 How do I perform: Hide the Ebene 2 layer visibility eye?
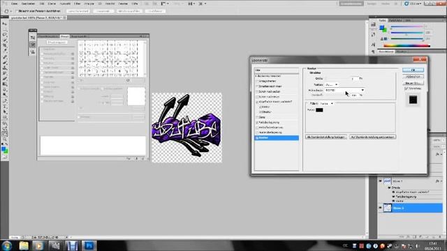click(380, 208)
